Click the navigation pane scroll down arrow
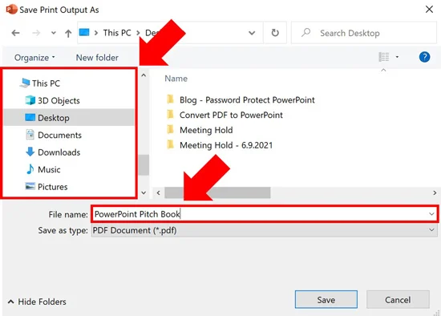441x316 pixels. coord(144,192)
